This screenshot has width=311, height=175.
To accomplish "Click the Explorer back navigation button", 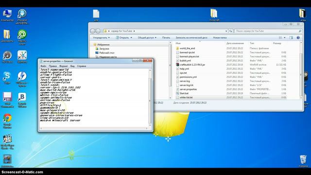I will click(92, 31).
